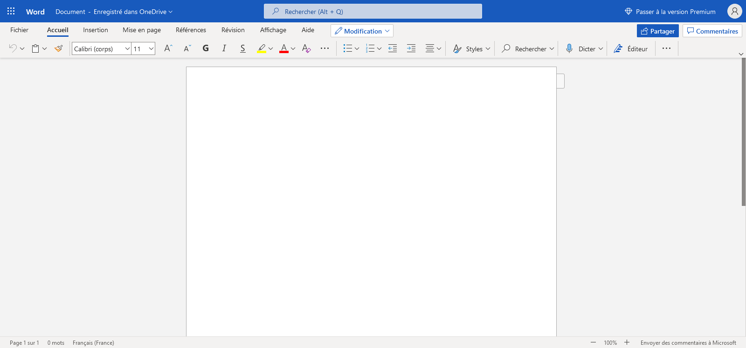This screenshot has height=348, width=746.
Task: Click the increase font size icon
Action: pos(168,48)
